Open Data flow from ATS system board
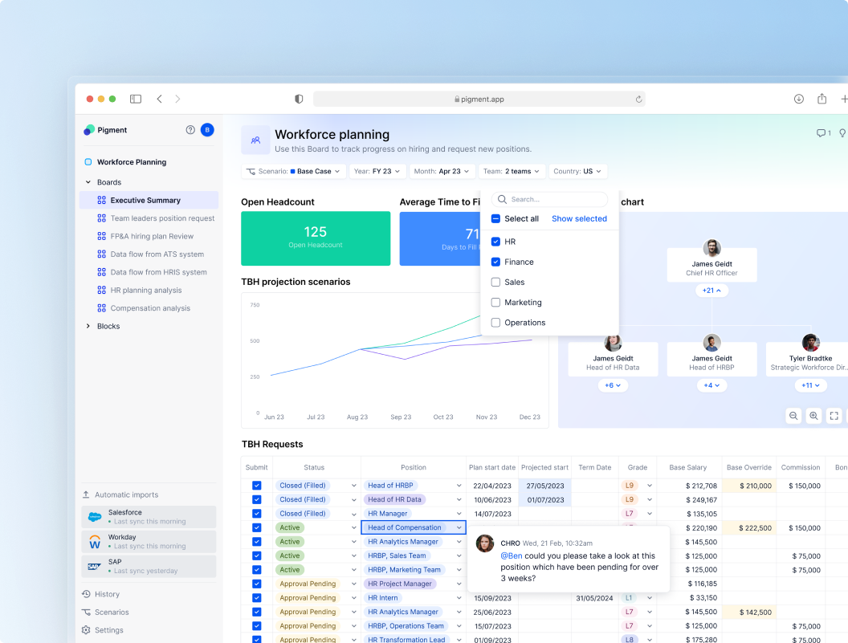Image resolution: width=848 pixels, height=643 pixels. click(151, 254)
